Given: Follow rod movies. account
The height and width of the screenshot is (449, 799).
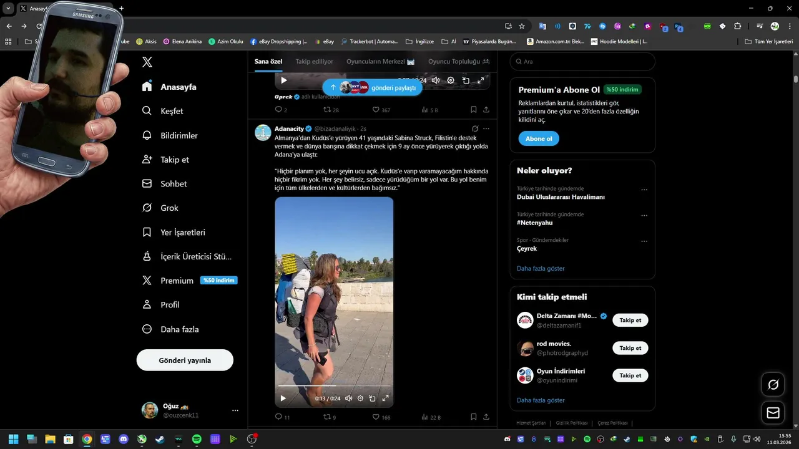Looking at the screenshot, I should pyautogui.click(x=630, y=348).
